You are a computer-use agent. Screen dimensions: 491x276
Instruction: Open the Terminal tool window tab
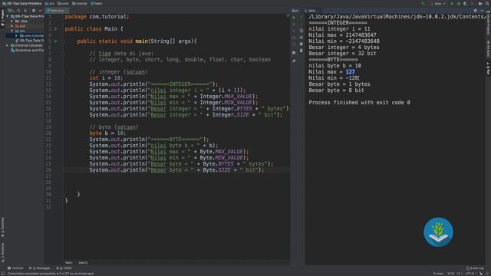[x=15, y=268]
